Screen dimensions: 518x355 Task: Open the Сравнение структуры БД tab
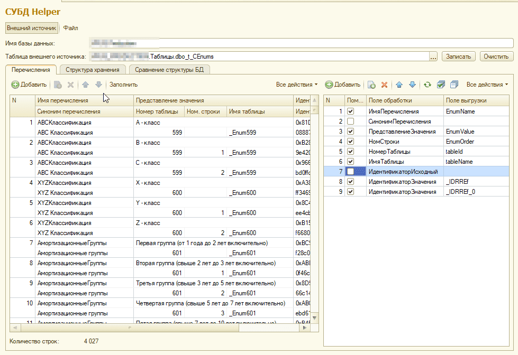[x=169, y=70]
